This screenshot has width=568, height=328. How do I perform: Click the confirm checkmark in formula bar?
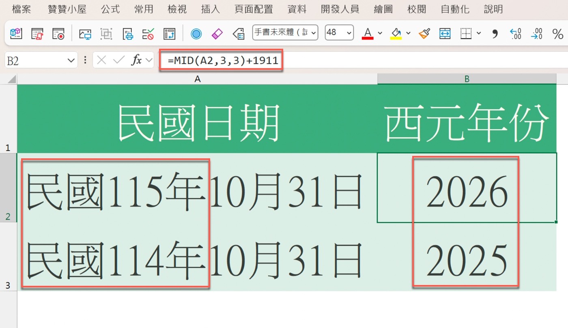[119, 60]
